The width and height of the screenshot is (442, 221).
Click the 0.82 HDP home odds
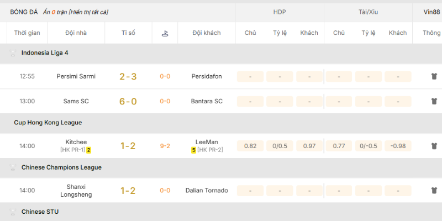[250, 146]
